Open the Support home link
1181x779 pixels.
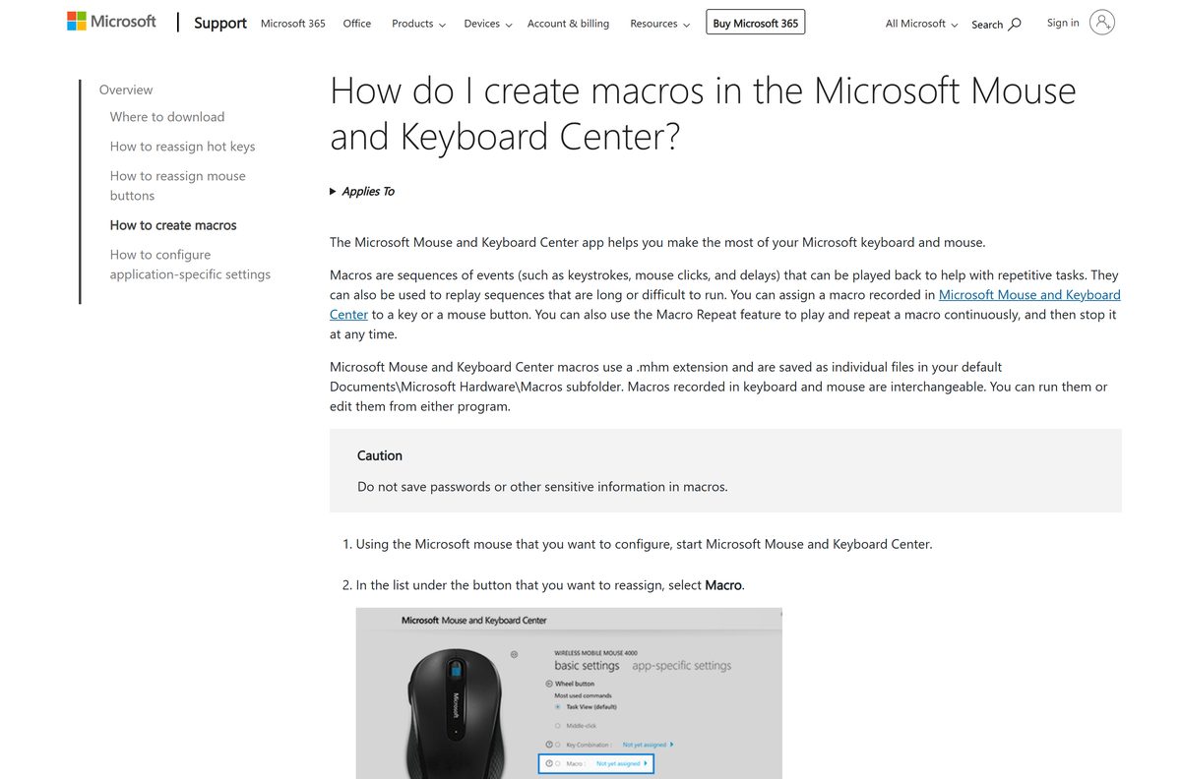(x=220, y=23)
